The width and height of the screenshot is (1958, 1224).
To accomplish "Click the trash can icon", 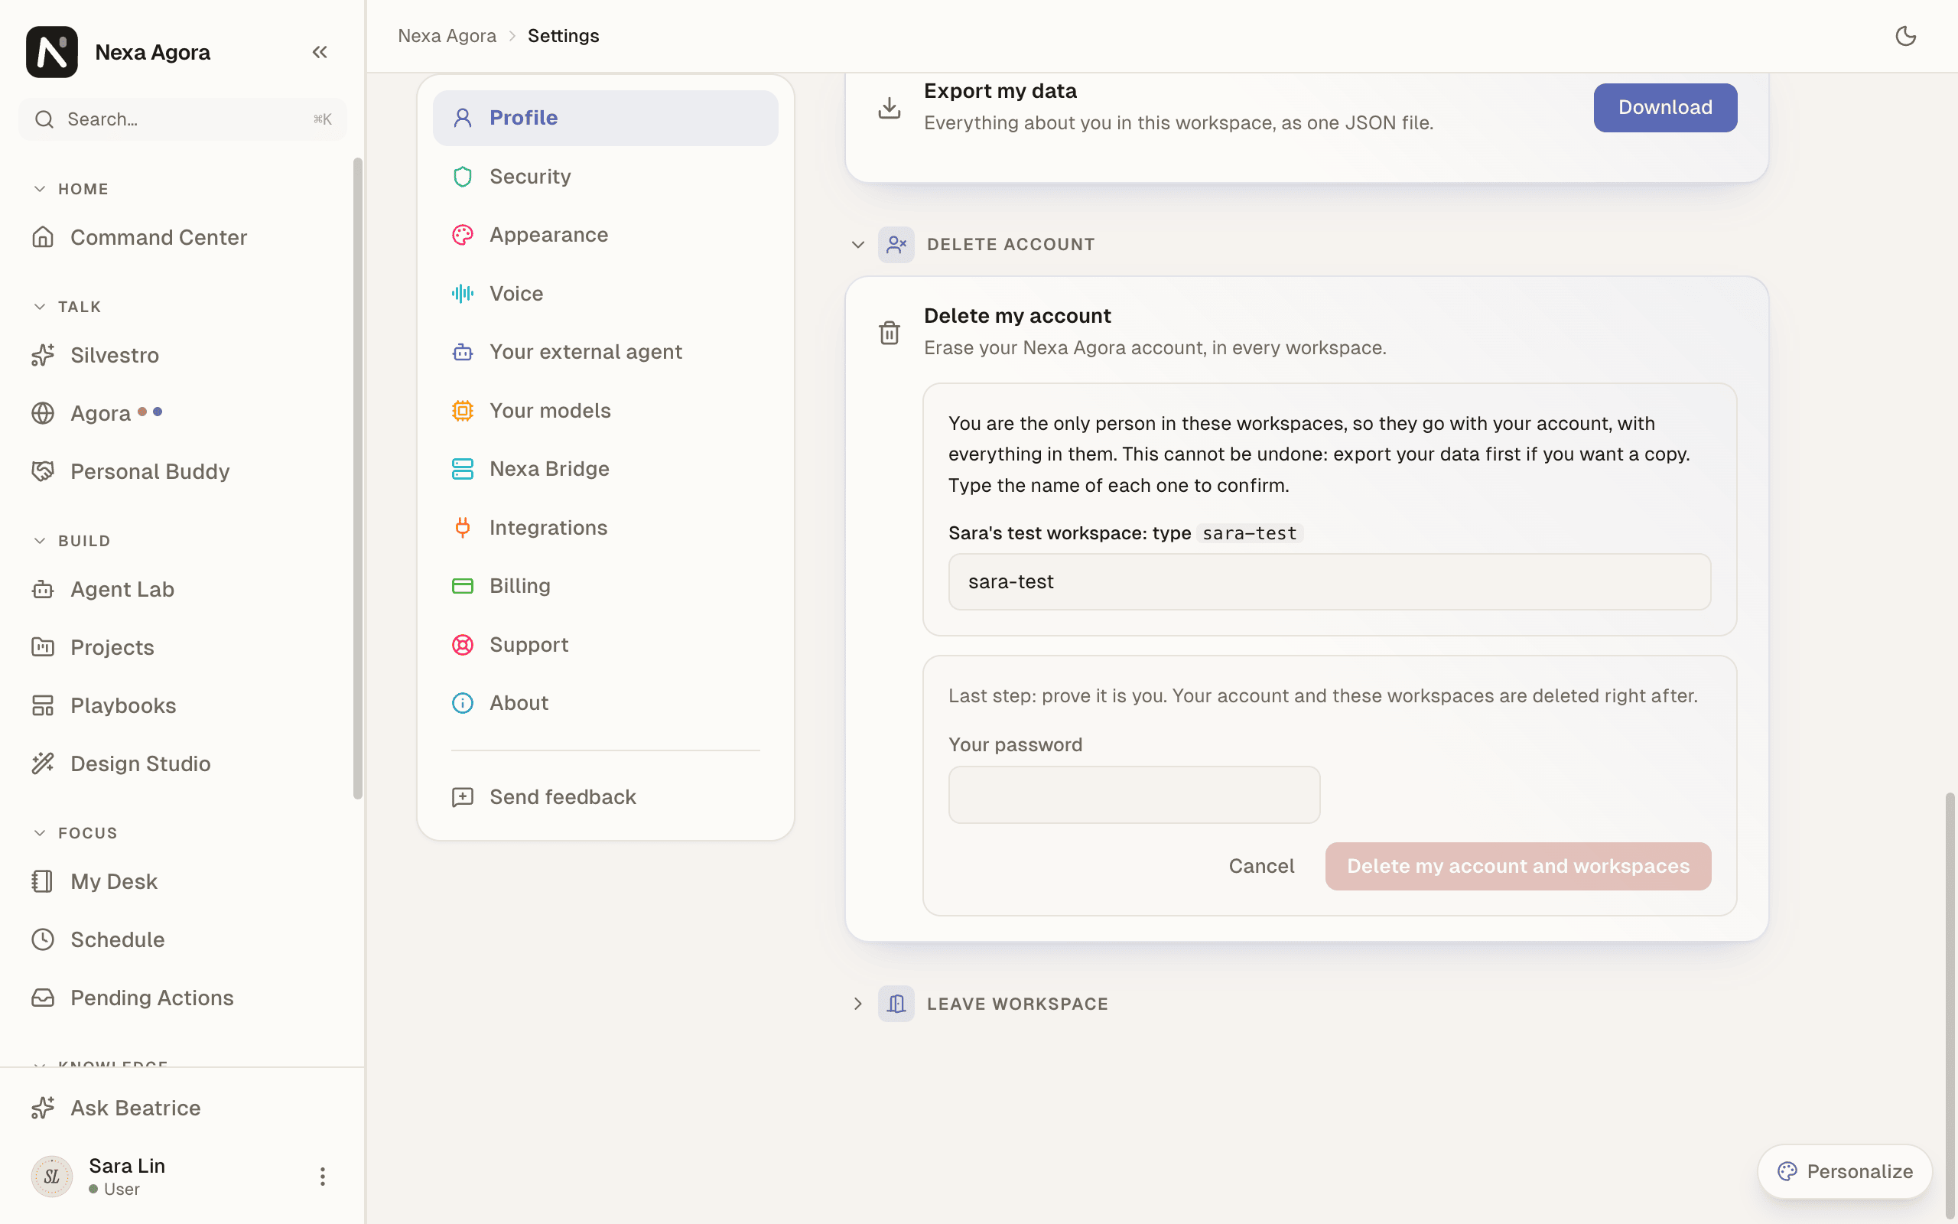I will [x=890, y=333].
